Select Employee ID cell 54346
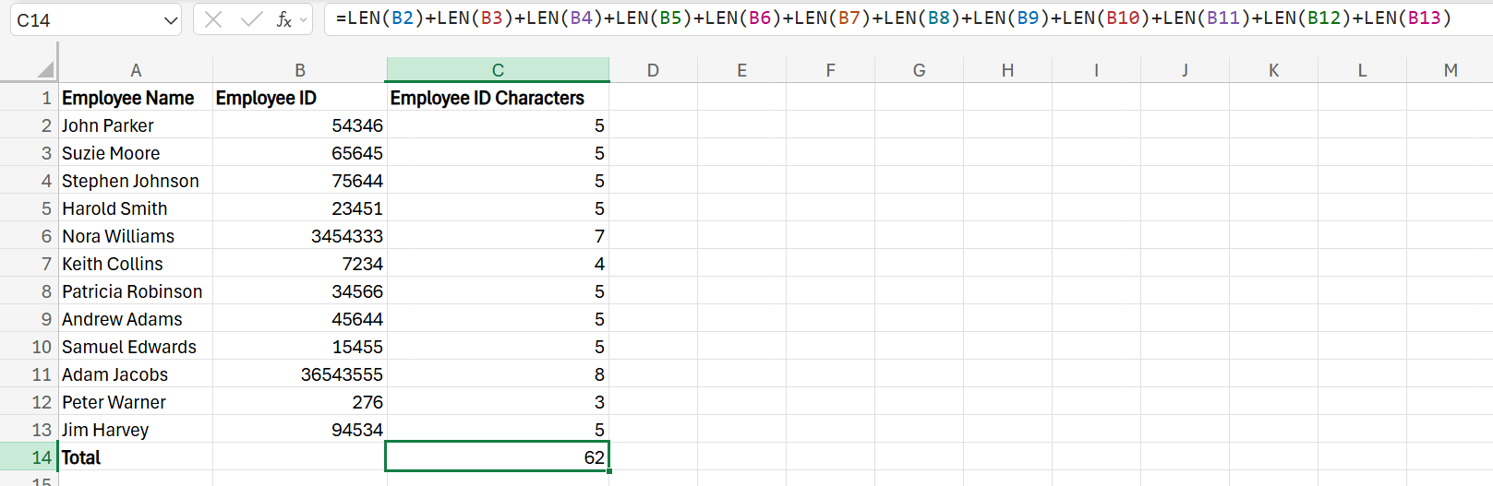 (x=300, y=125)
